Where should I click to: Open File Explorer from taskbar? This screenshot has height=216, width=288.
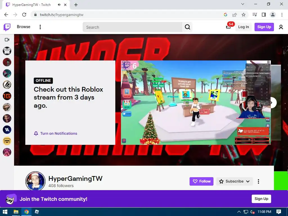point(16,212)
